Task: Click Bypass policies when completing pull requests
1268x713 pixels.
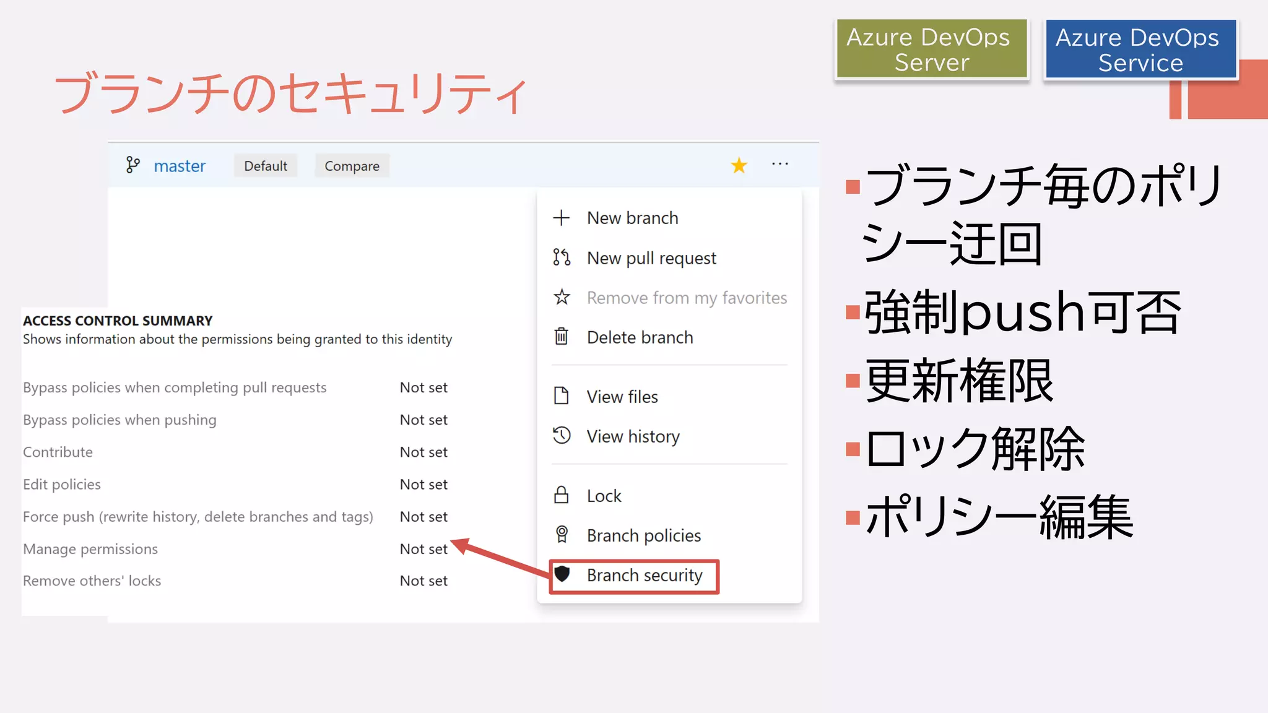Action: (x=175, y=387)
